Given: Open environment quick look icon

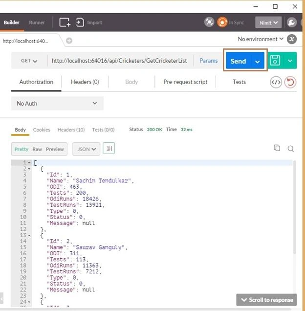Looking at the screenshot, I should point(292,39).
